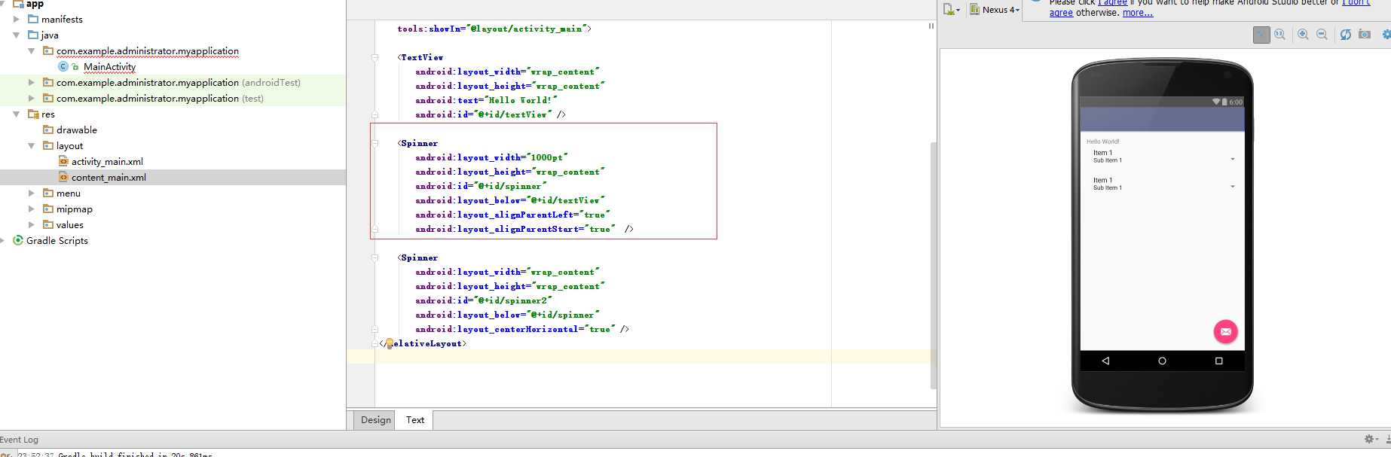Click the actual size 1:1 zoom icon
Screen dimensions: 1391x457
pos(1279,35)
